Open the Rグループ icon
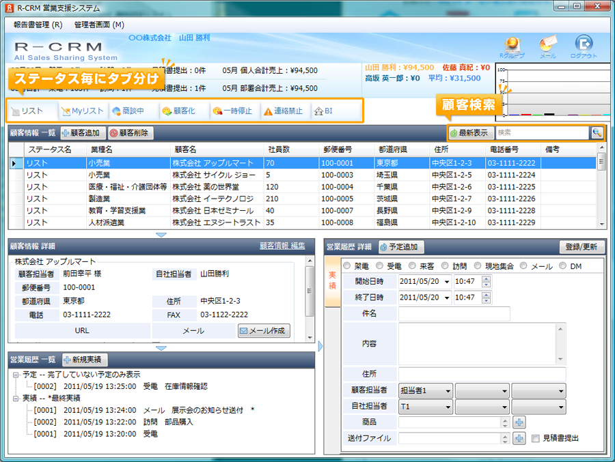The height and width of the screenshot is (462, 615). (x=512, y=47)
